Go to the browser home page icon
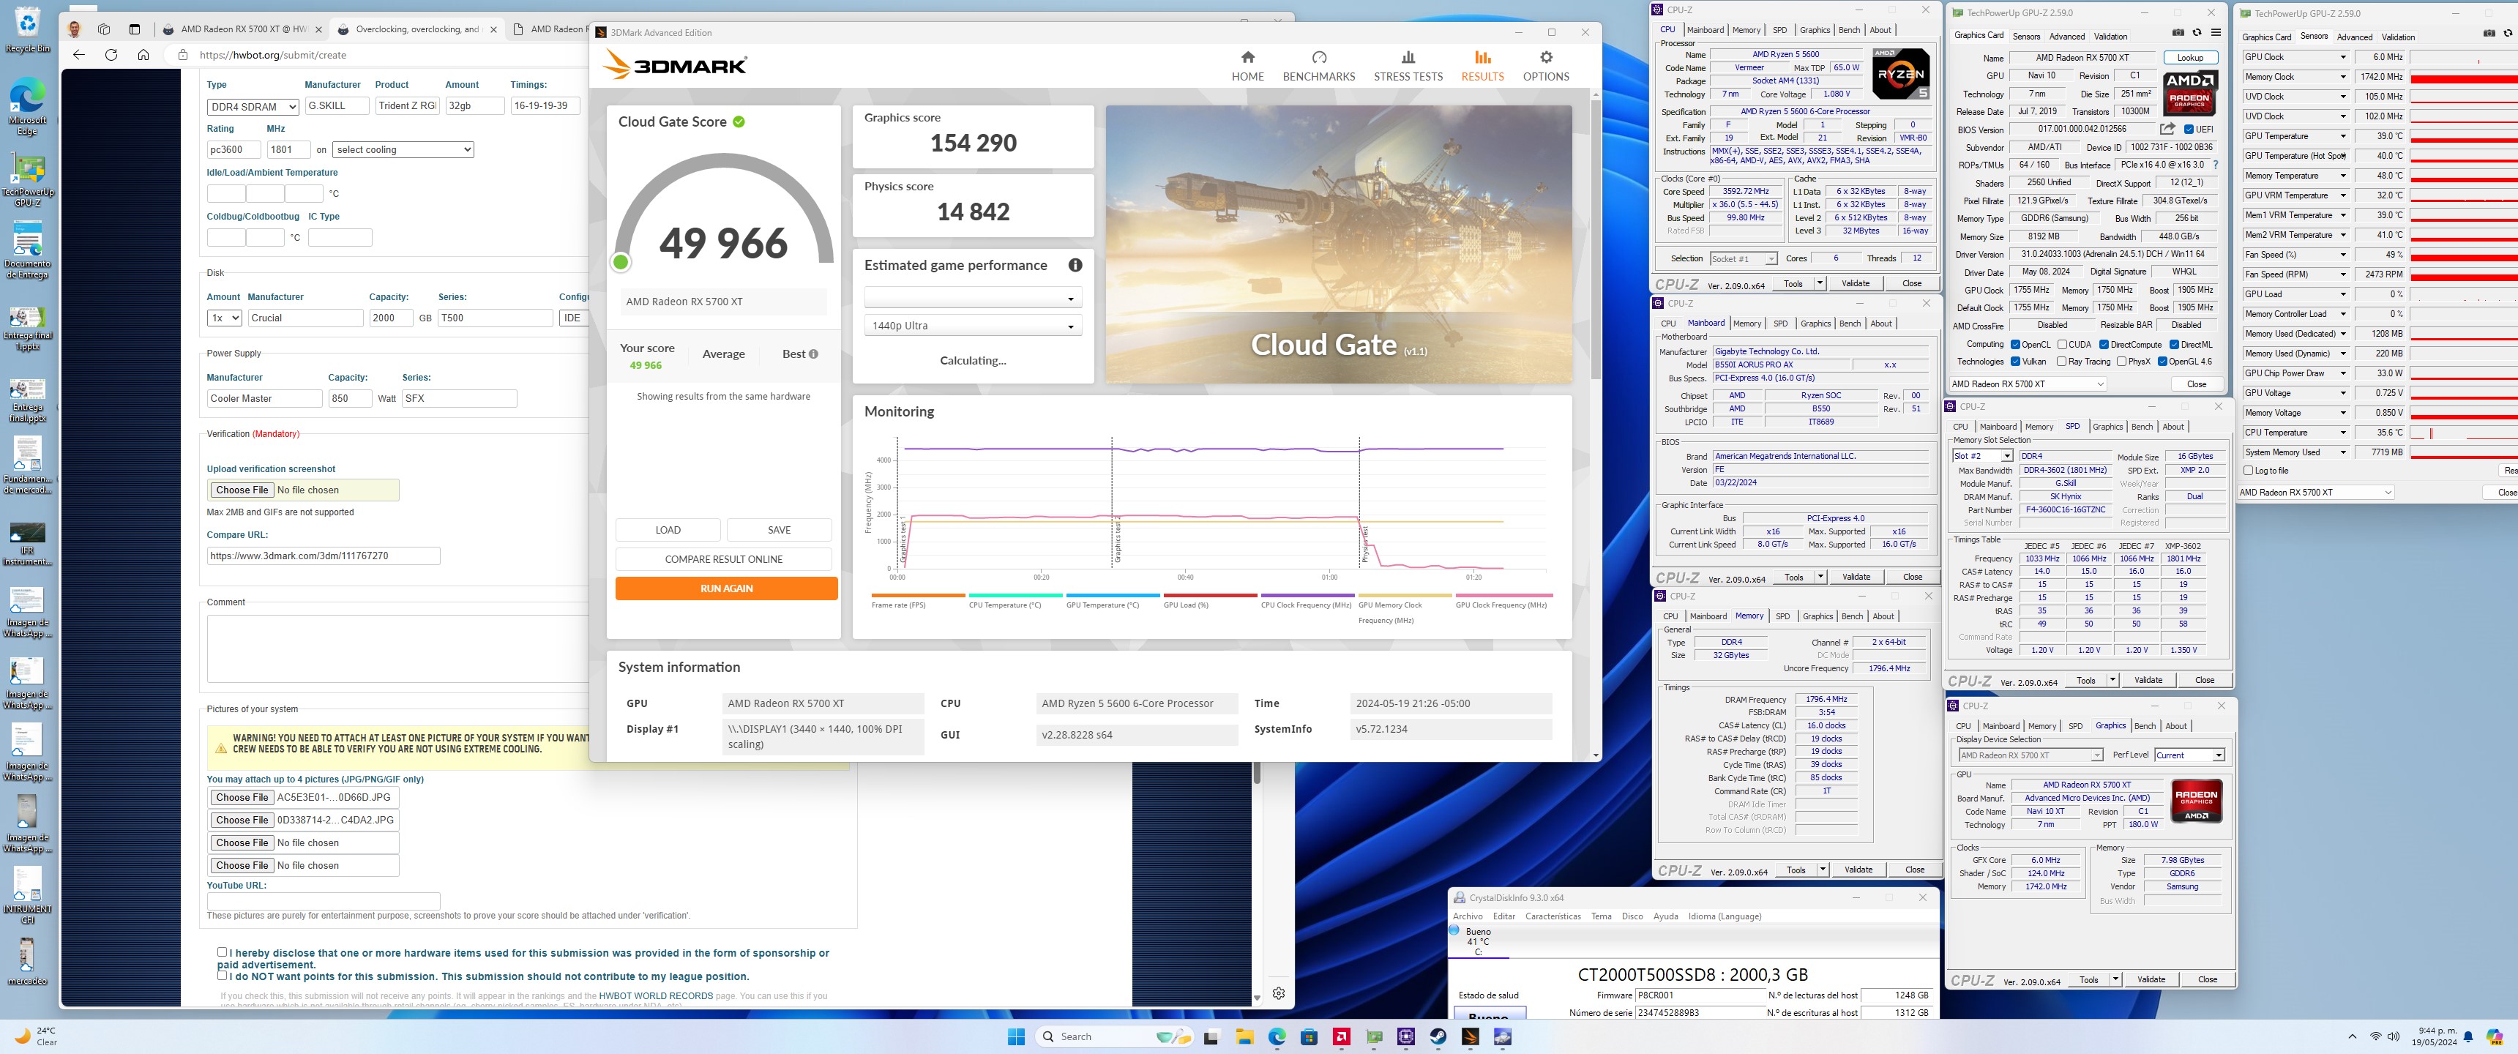This screenshot has width=2518, height=1054. [143, 55]
